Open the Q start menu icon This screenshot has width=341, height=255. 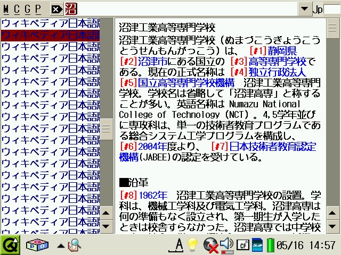tap(10, 245)
